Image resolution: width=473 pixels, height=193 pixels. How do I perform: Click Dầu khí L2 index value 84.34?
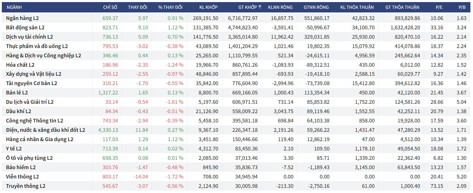(111, 111)
